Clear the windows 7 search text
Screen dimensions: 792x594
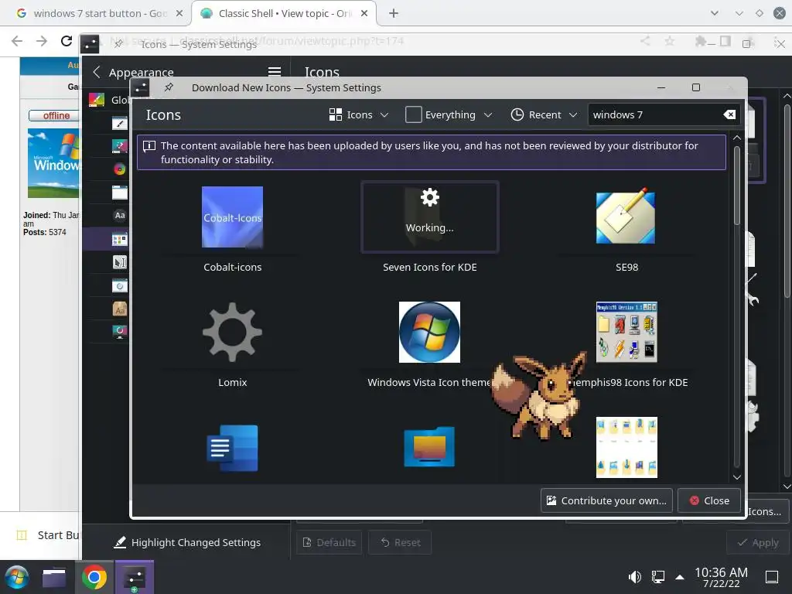click(x=729, y=114)
